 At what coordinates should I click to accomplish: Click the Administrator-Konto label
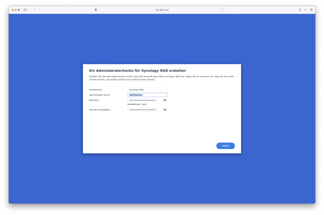tap(100, 95)
